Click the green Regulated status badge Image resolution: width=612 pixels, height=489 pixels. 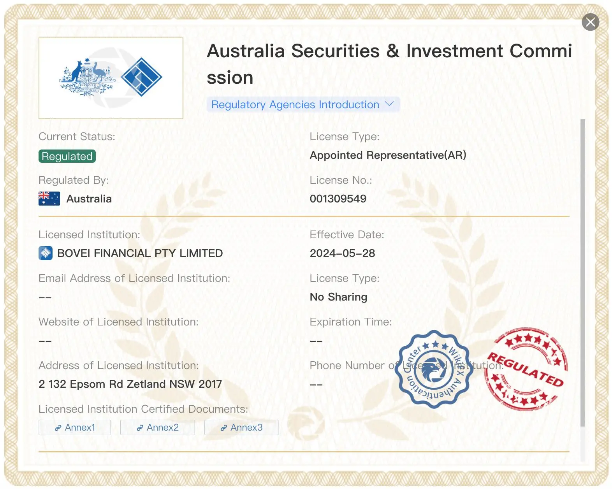67,156
